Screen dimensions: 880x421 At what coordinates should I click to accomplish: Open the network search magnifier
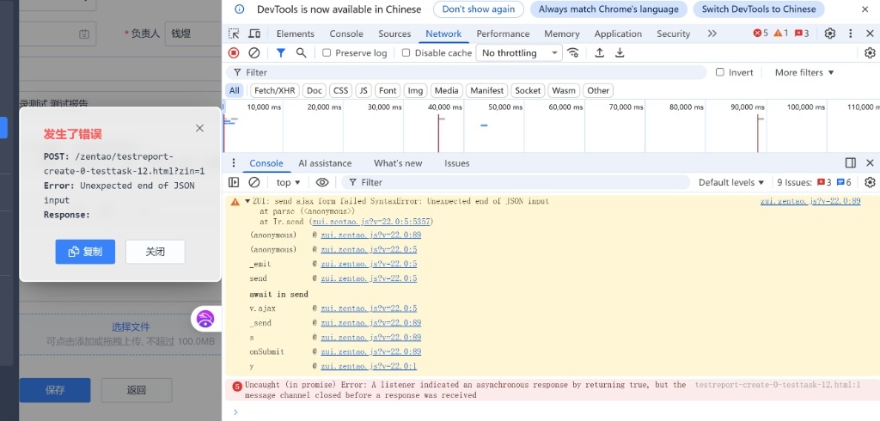coord(301,52)
